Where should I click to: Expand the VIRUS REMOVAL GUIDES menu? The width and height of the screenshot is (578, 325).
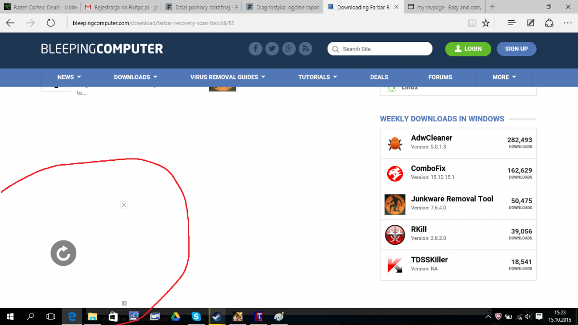tap(228, 77)
